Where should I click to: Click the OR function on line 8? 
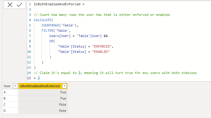click(x=51, y=41)
